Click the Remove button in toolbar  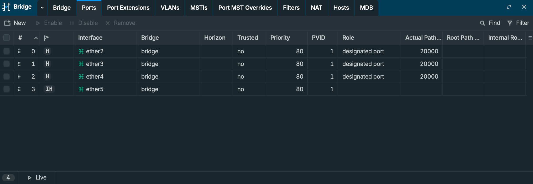pos(120,23)
